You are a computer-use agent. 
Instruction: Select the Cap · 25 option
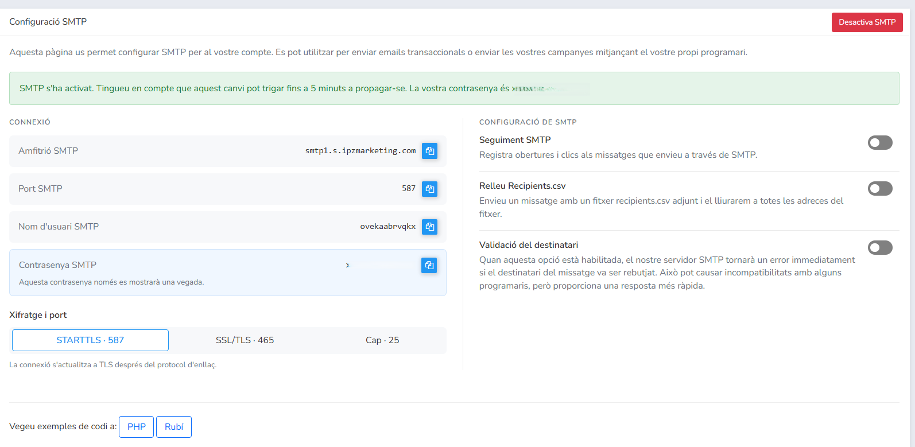tap(382, 340)
